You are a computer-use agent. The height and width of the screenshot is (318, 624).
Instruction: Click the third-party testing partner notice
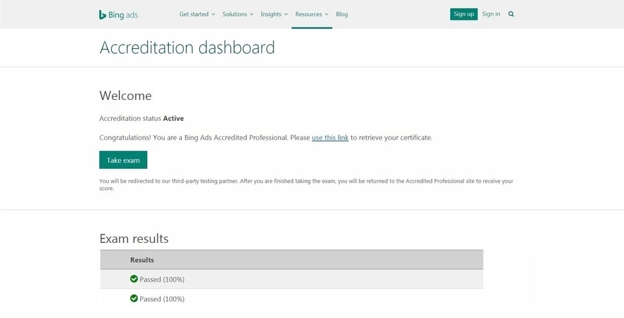coord(306,184)
